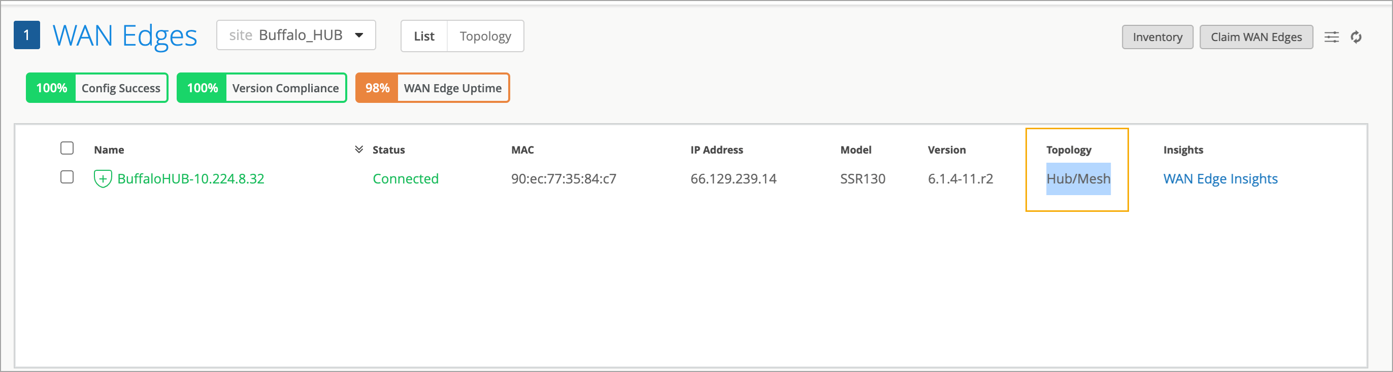Click the Claim WAN Edges button

1255,36
